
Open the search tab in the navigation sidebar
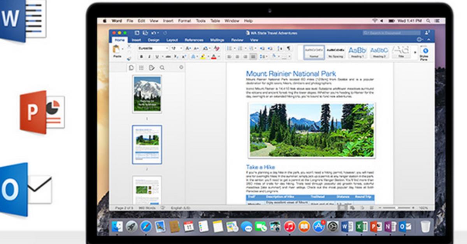click(x=162, y=68)
